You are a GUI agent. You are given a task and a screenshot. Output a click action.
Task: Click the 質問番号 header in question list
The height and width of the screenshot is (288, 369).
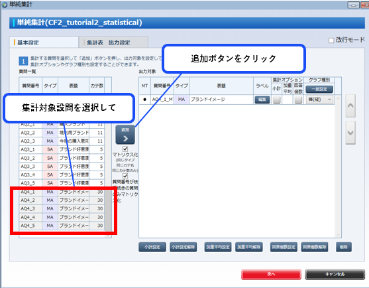(30, 86)
